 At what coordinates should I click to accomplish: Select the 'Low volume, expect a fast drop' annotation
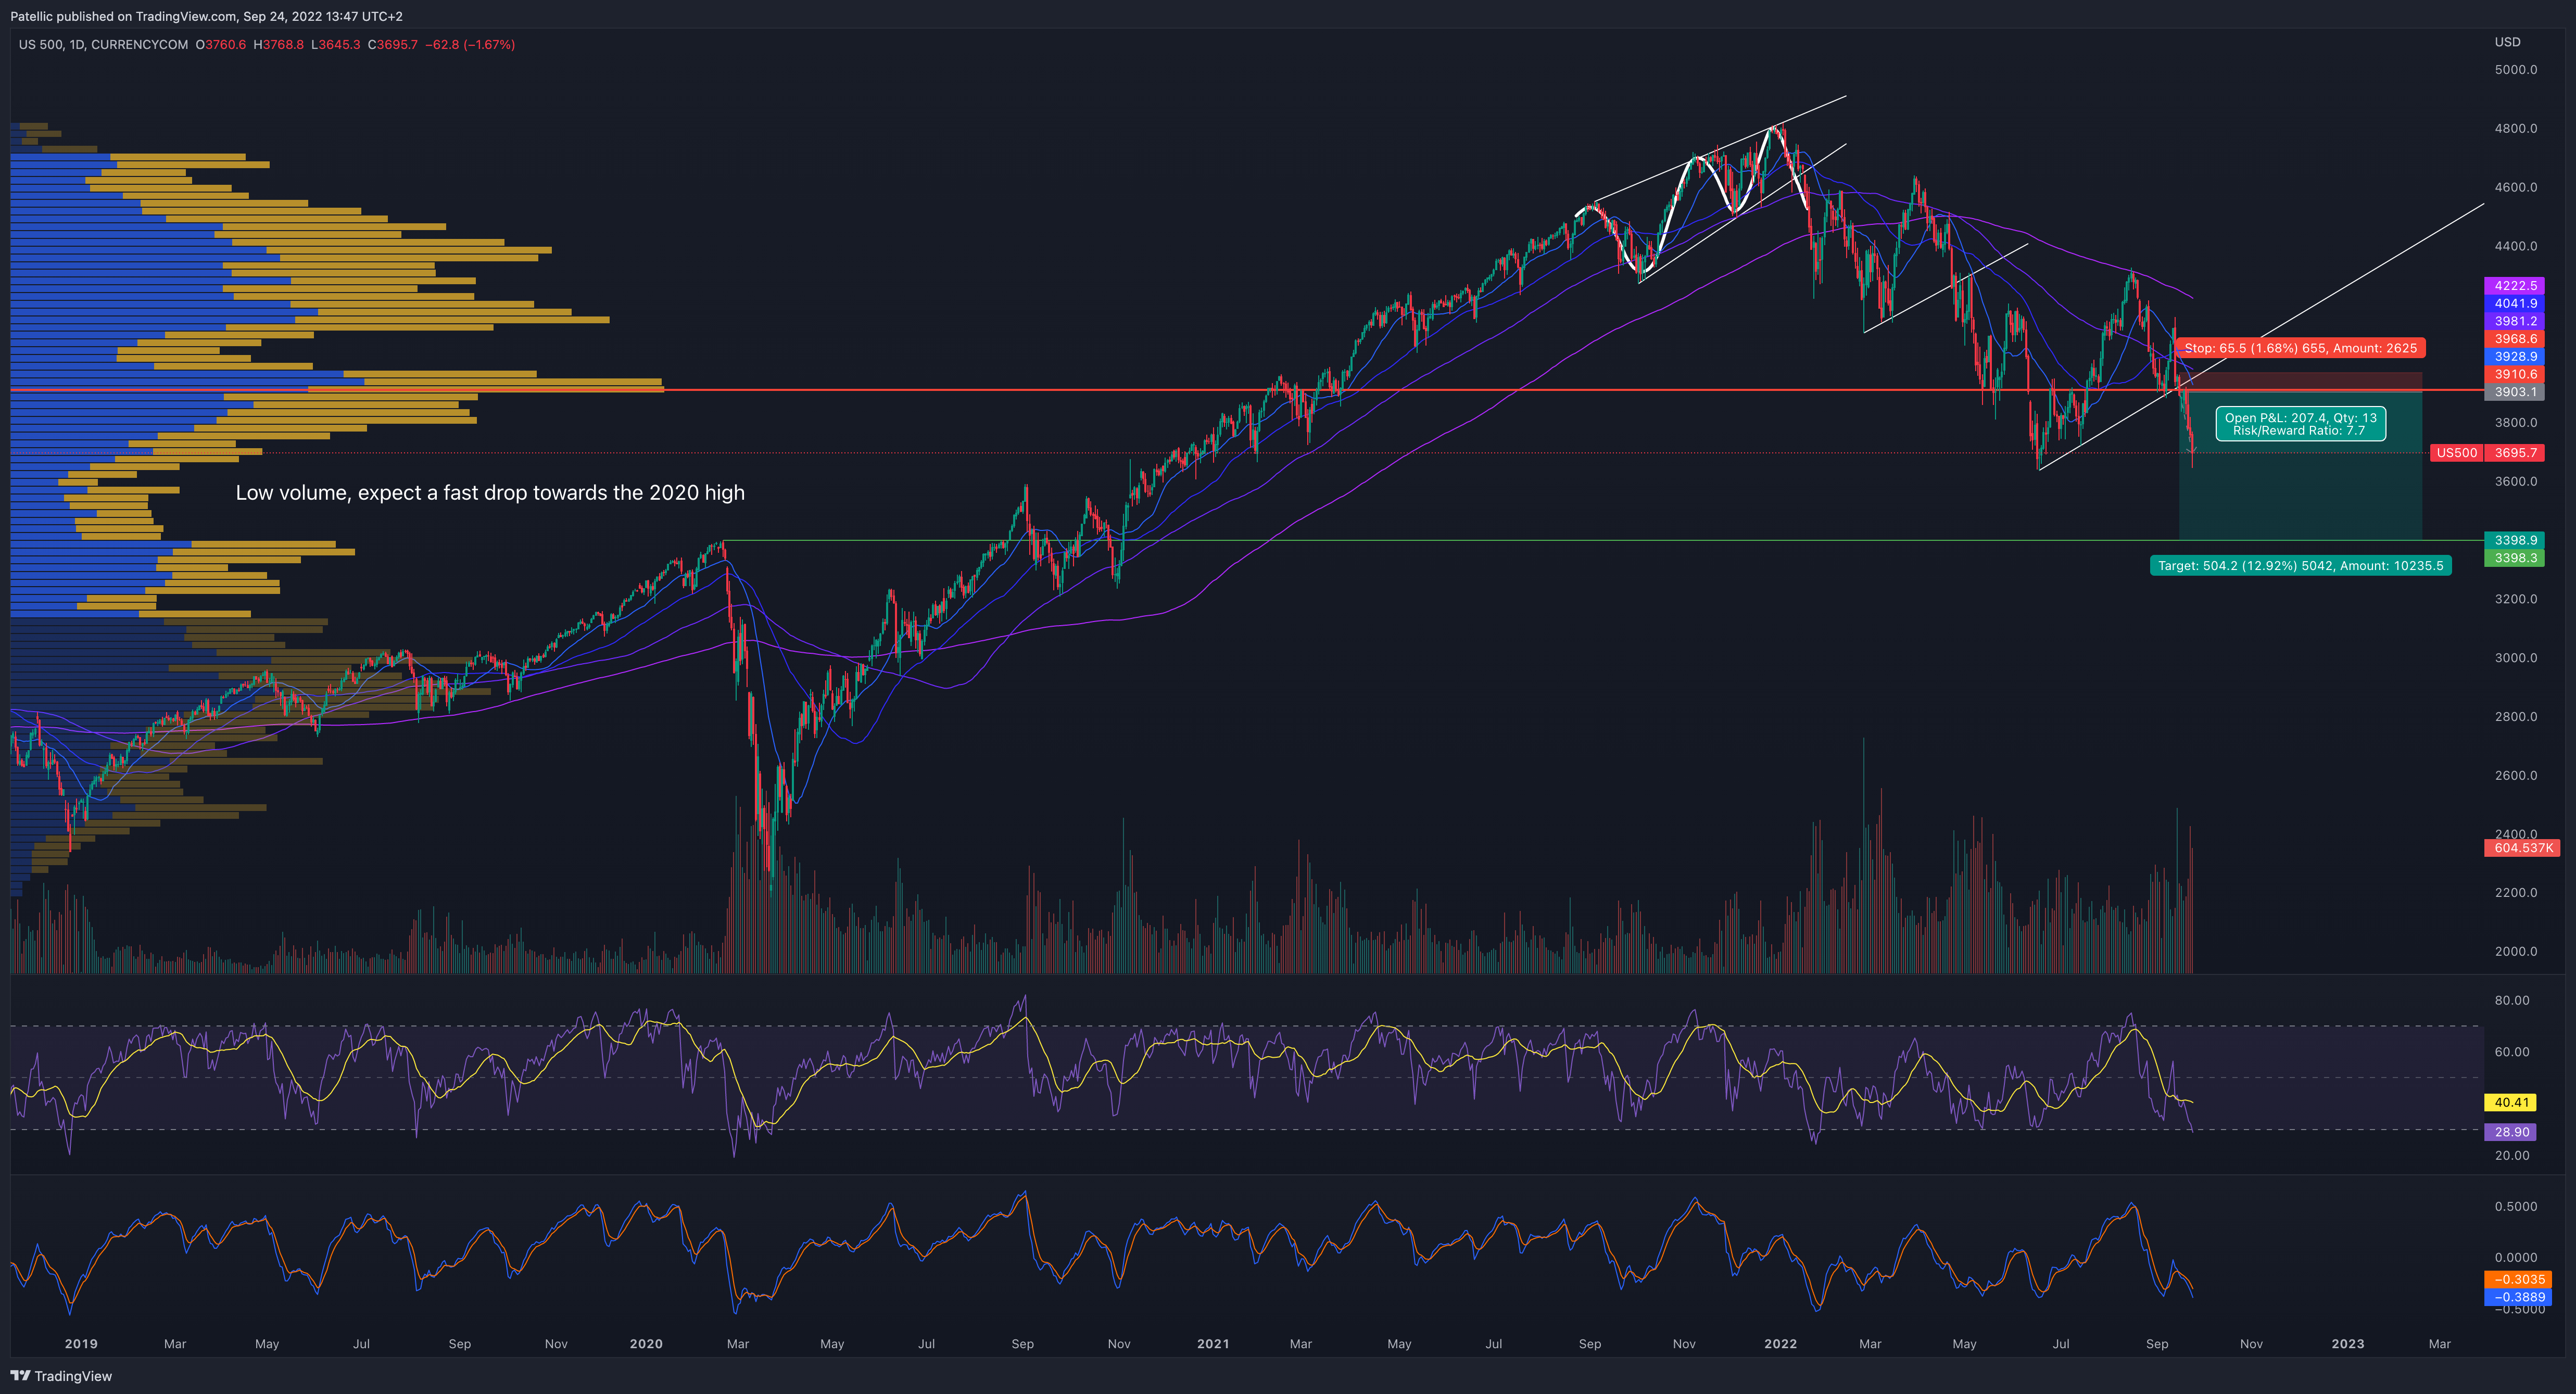(490, 493)
